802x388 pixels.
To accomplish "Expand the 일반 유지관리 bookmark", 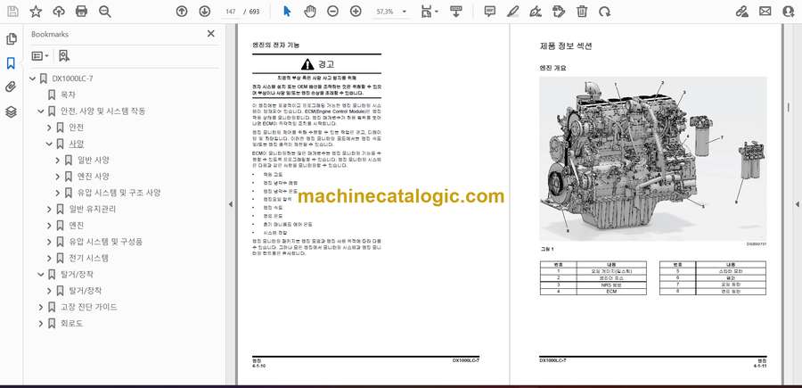I will click(x=49, y=209).
